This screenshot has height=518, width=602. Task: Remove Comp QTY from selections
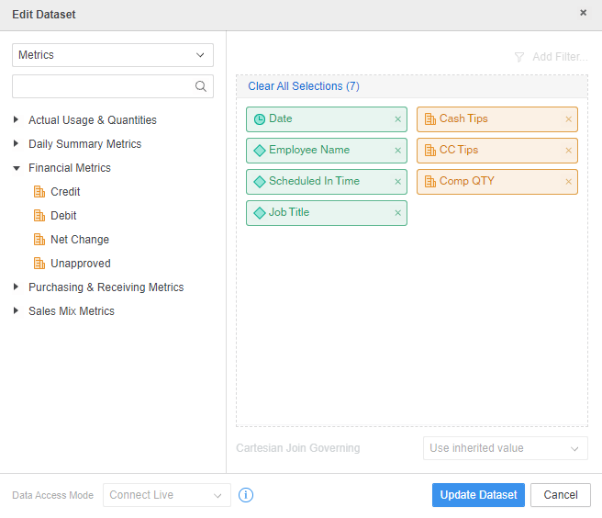569,182
